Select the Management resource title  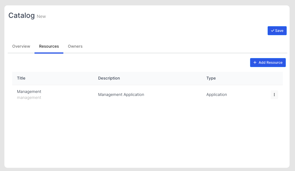click(x=29, y=92)
